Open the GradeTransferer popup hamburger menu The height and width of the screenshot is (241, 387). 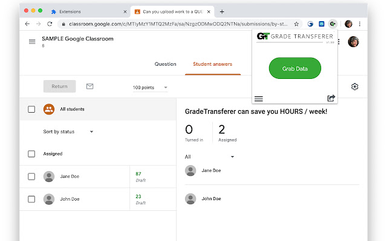[x=258, y=98]
